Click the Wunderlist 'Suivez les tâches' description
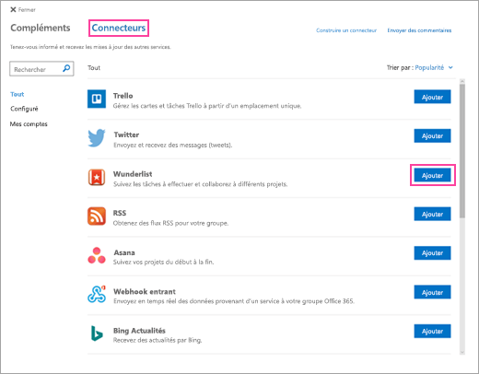The width and height of the screenshot is (479, 374). (x=200, y=184)
